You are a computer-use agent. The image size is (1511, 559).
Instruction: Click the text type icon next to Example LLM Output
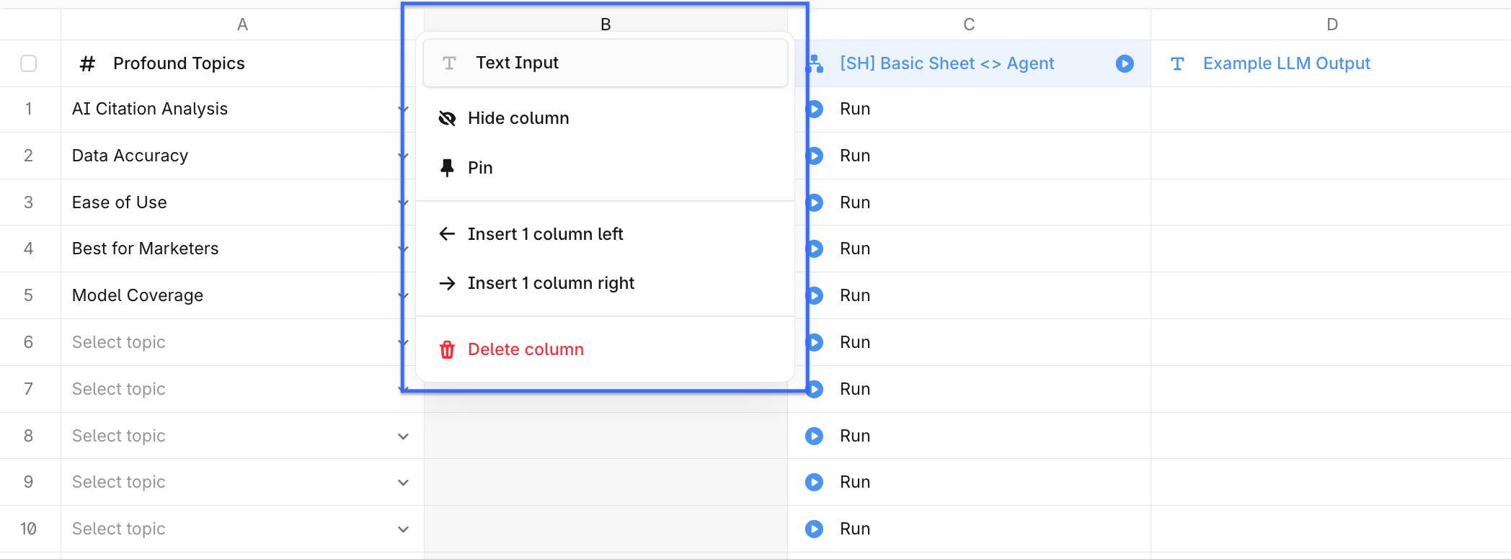pyautogui.click(x=1177, y=63)
